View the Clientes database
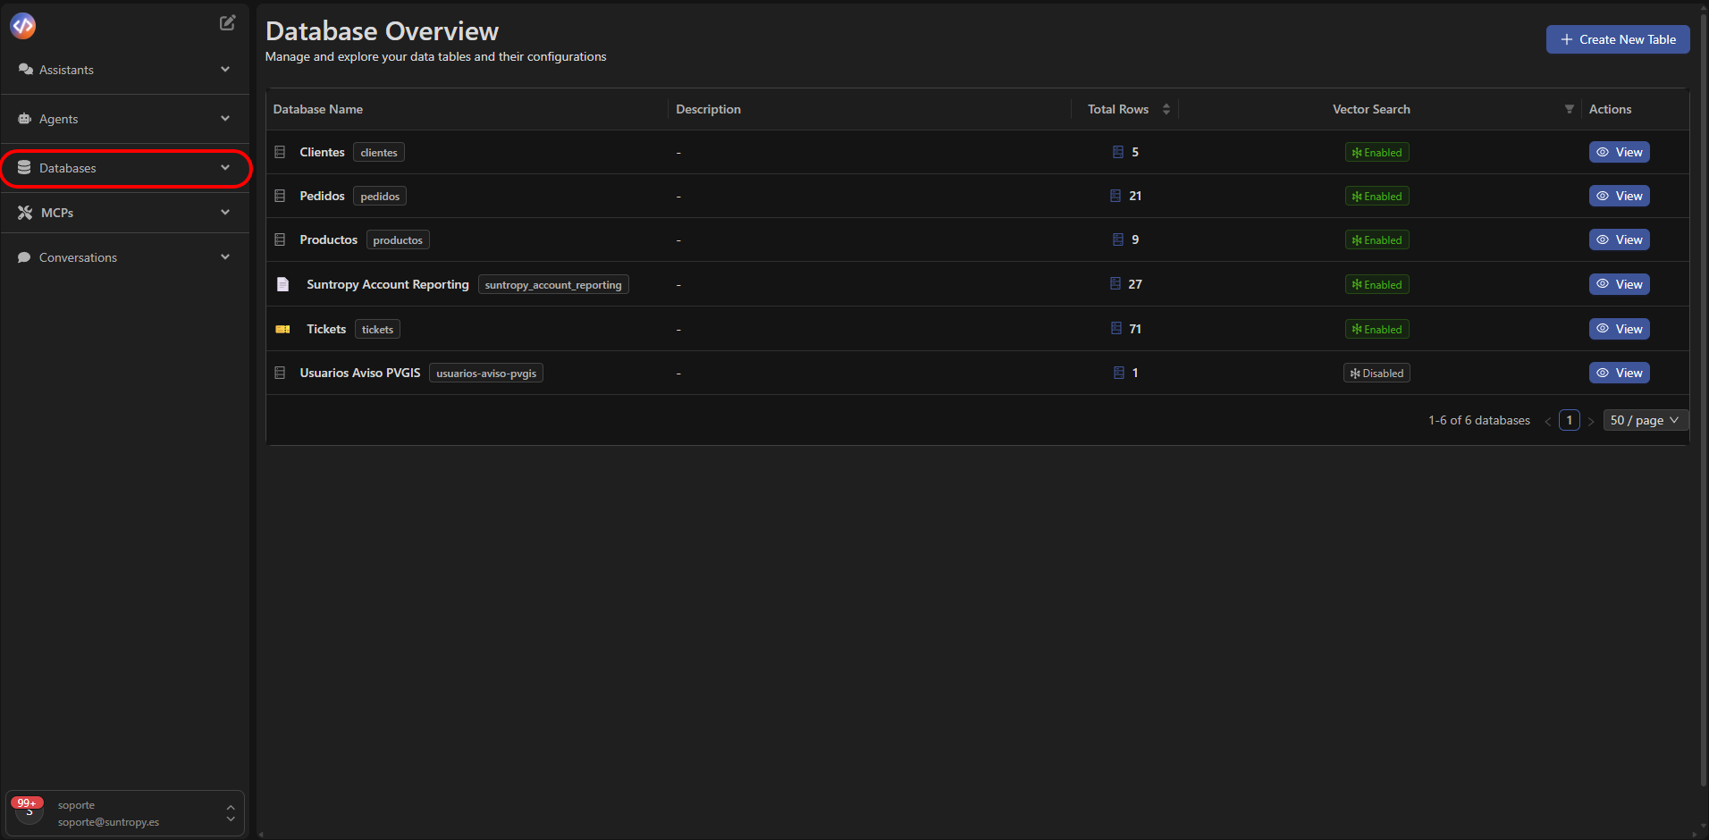This screenshot has height=840, width=1709. [1619, 152]
